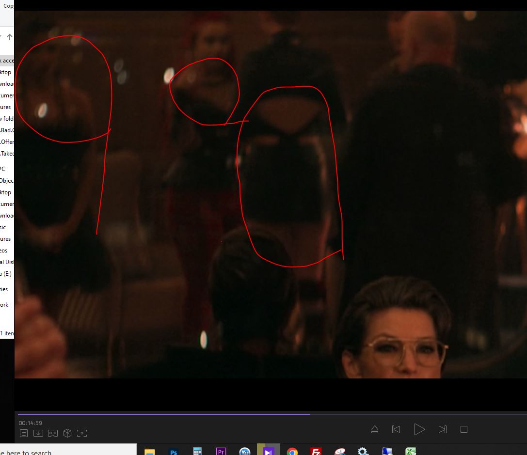This screenshot has height=455, width=527.
Task: Skip to the previous video track
Action: (x=396, y=429)
